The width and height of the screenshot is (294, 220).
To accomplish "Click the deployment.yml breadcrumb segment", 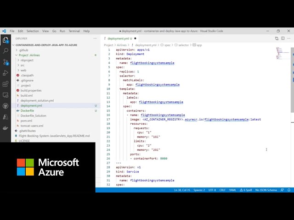I will pyautogui.click(x=144, y=45).
